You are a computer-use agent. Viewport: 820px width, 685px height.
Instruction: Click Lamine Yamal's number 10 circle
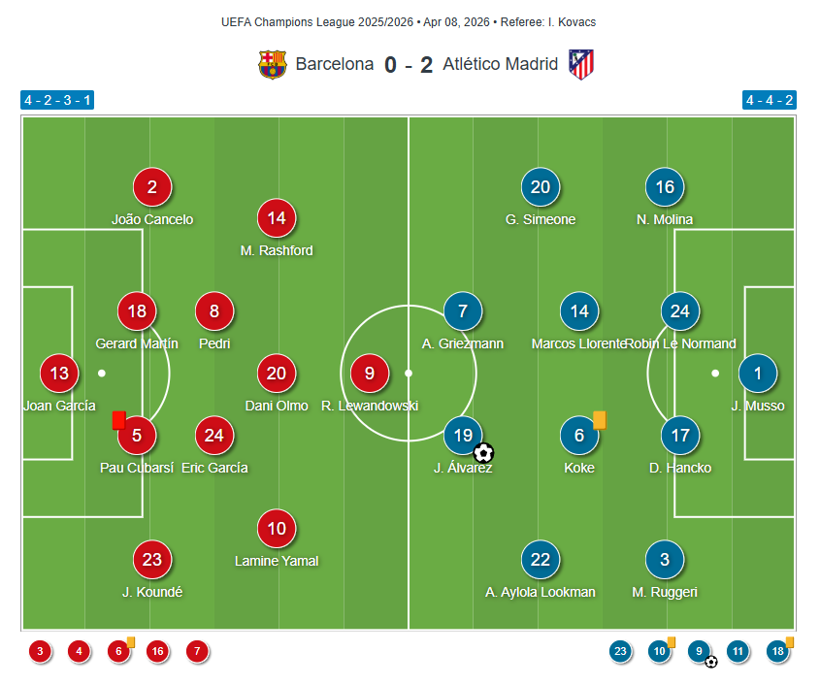(x=277, y=528)
